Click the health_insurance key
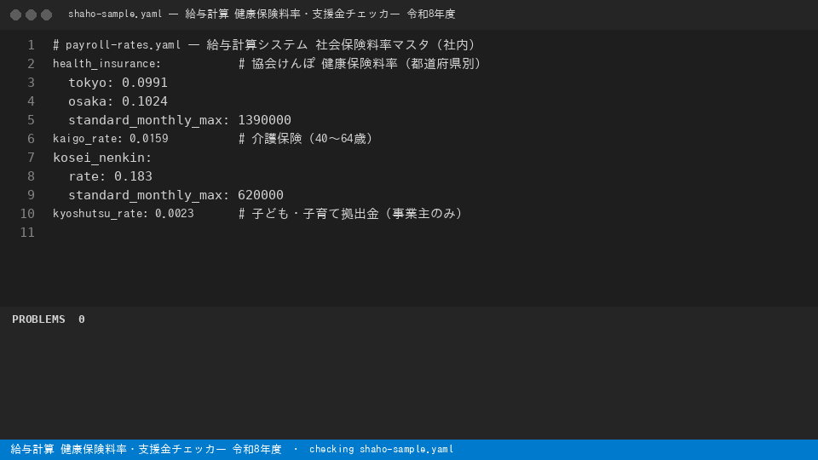 pyautogui.click(x=107, y=64)
